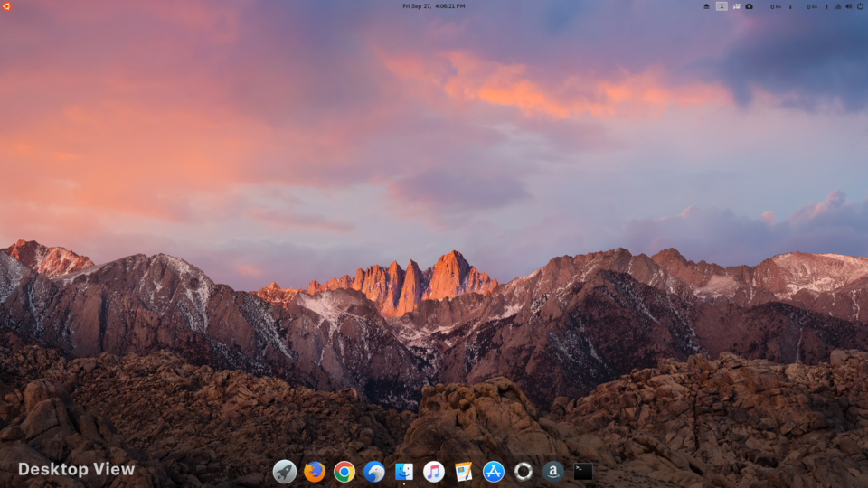Open the Pages document editor icon

463,472
